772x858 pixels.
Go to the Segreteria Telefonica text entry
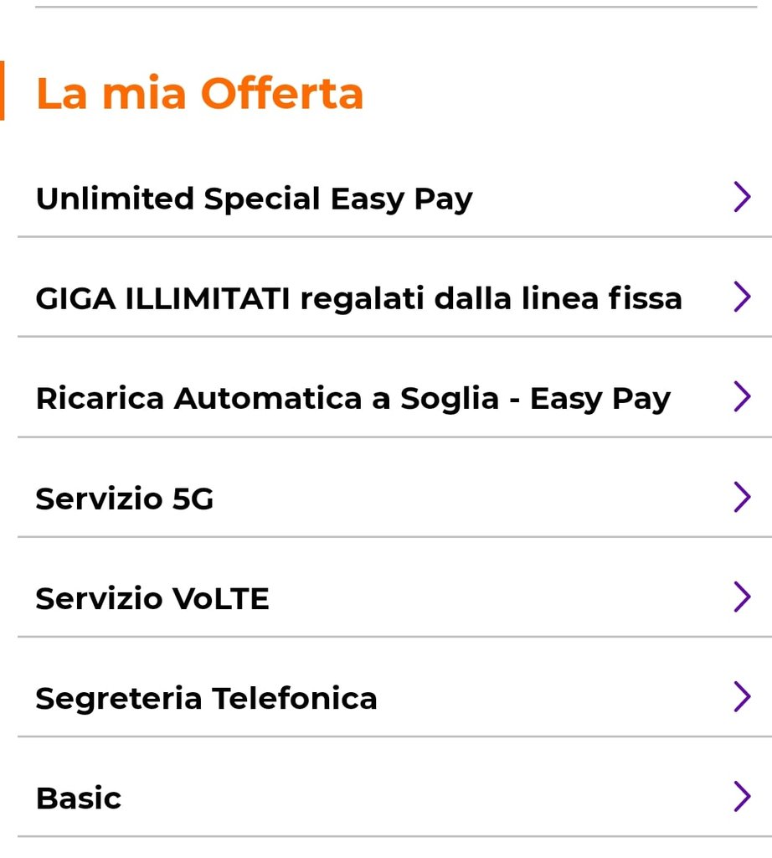[x=207, y=699]
